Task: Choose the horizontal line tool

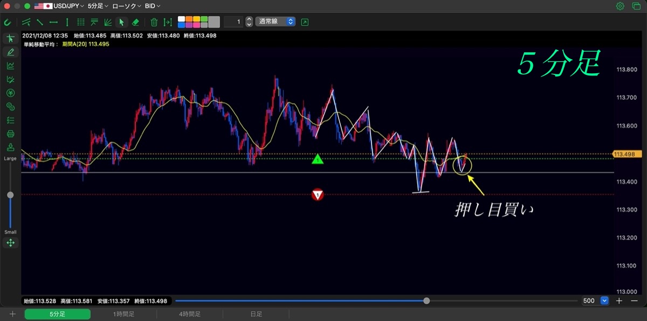Action: pyautogui.click(x=53, y=22)
